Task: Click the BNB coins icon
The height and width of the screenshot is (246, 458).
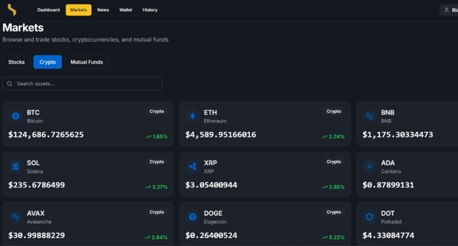Action: (x=370, y=116)
